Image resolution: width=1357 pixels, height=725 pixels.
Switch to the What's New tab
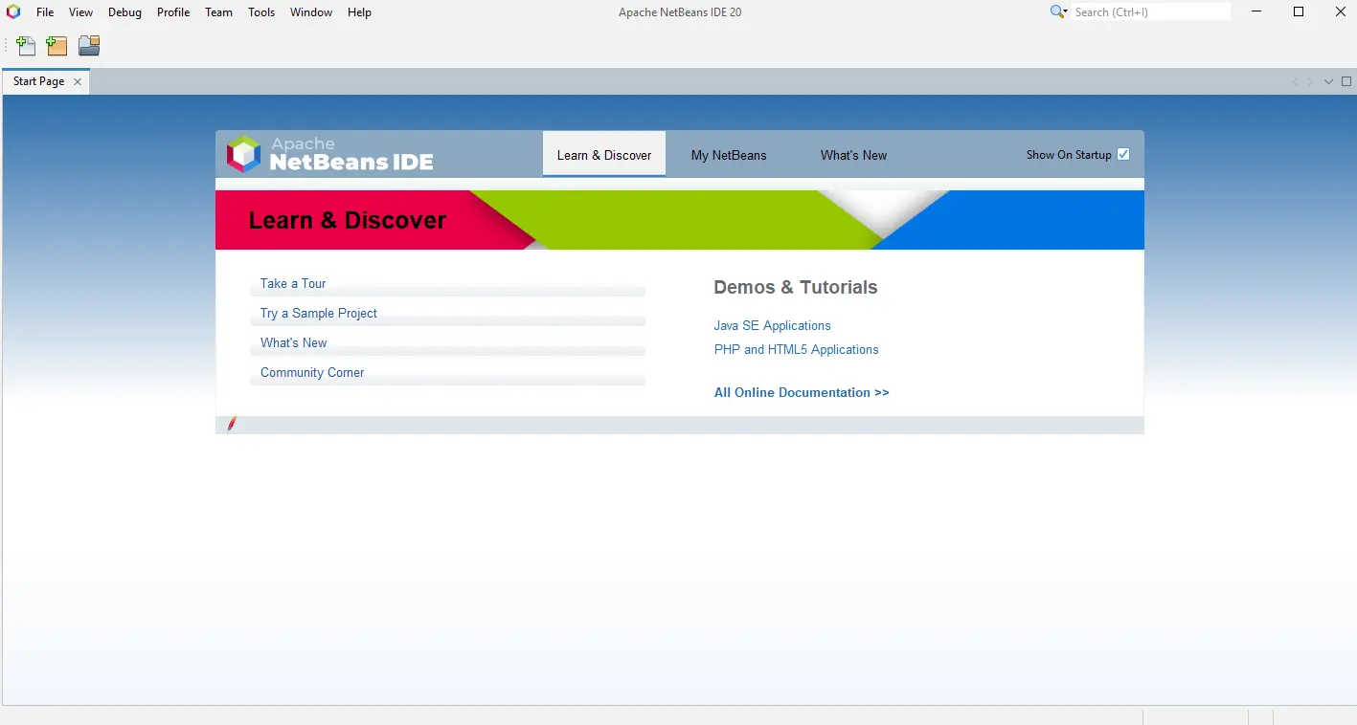pyautogui.click(x=853, y=155)
